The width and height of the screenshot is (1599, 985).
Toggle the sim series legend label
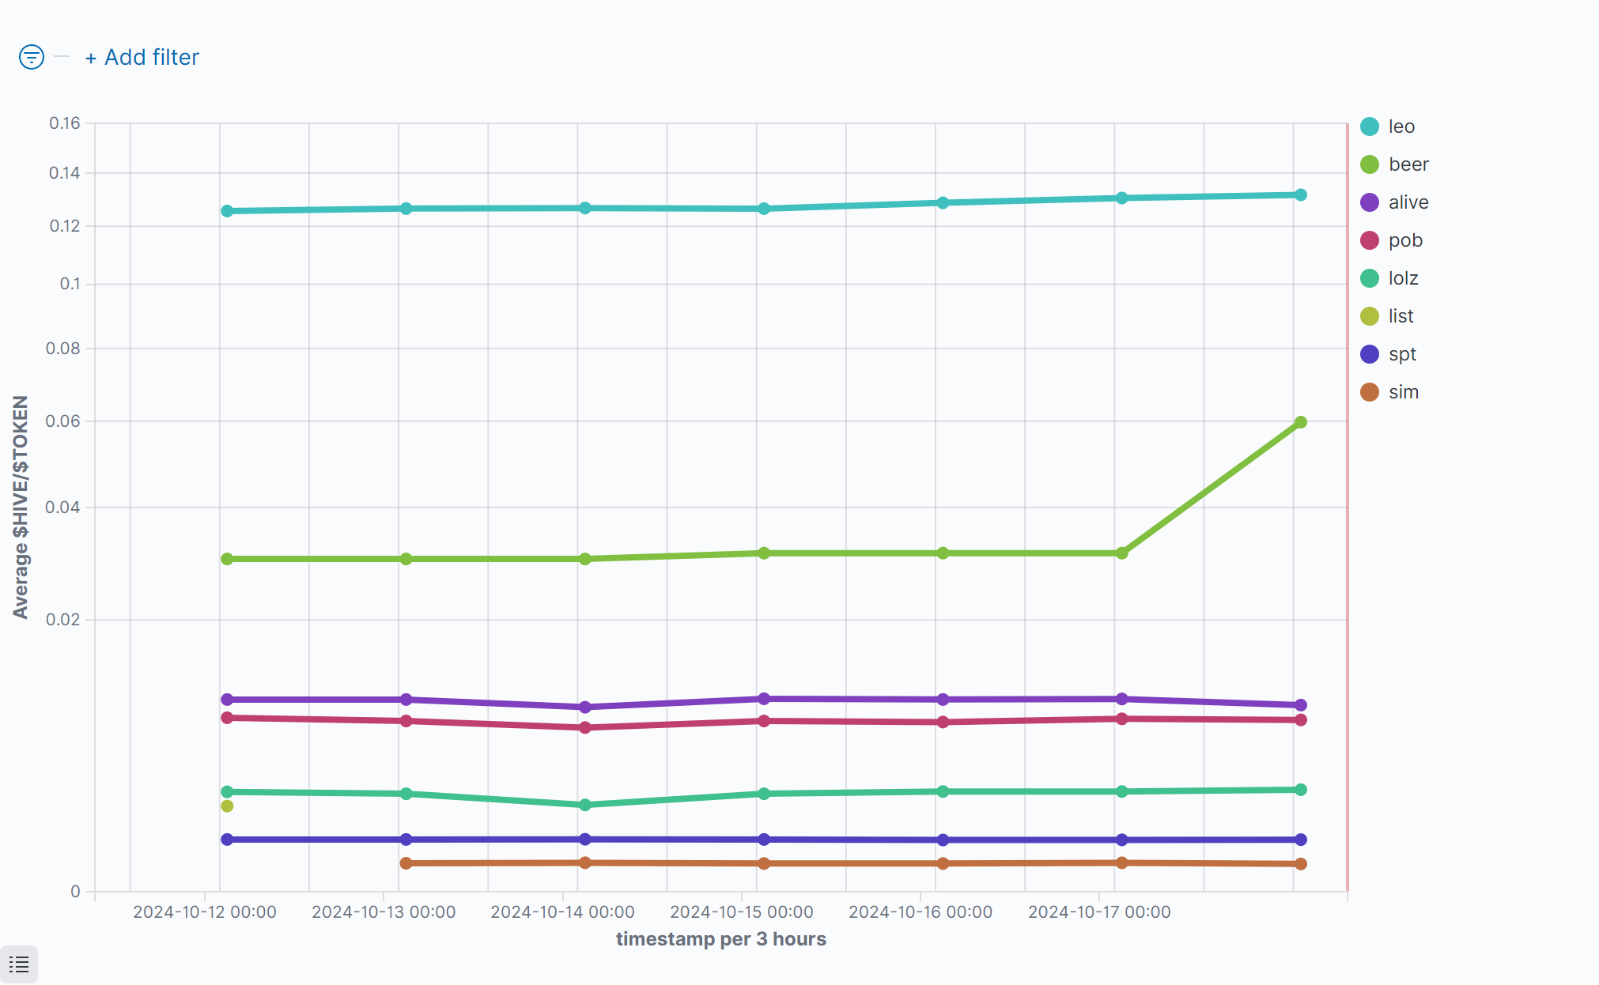tap(1404, 392)
